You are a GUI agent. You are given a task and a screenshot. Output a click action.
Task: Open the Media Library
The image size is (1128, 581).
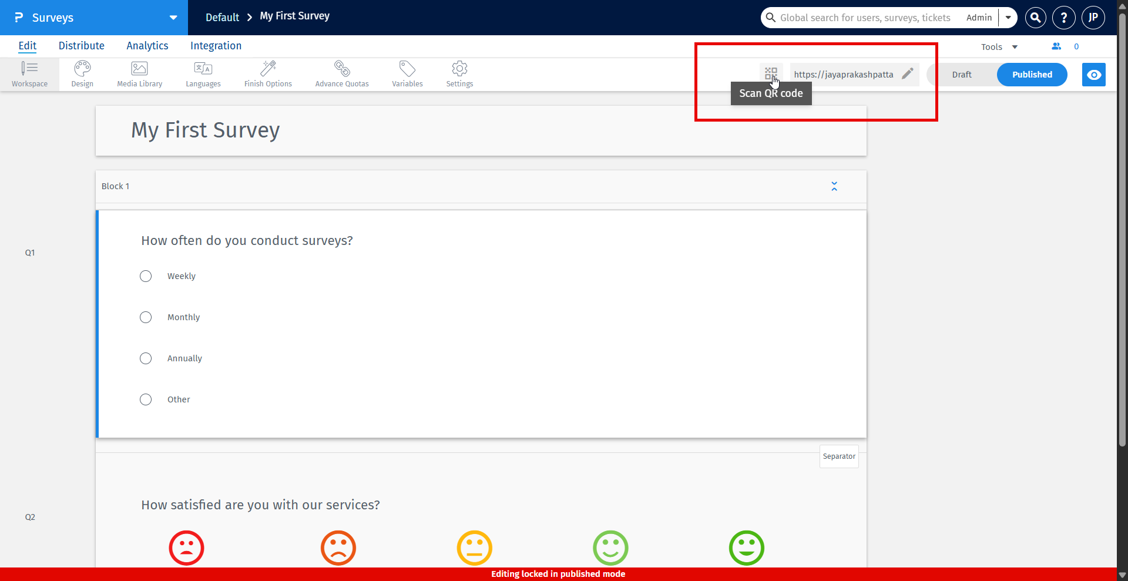139,73
